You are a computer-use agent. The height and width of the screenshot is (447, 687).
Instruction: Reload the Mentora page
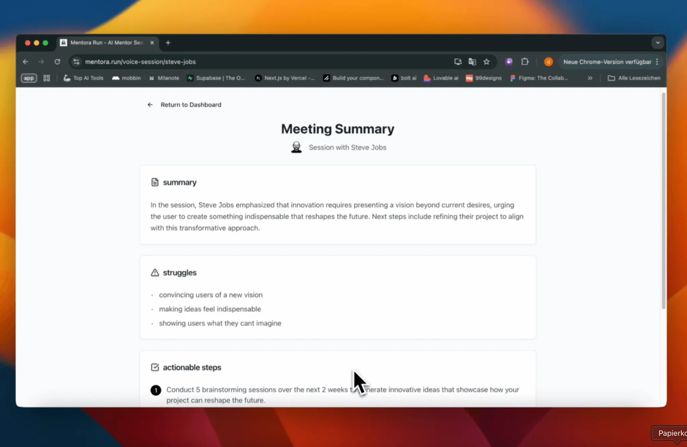(x=57, y=62)
